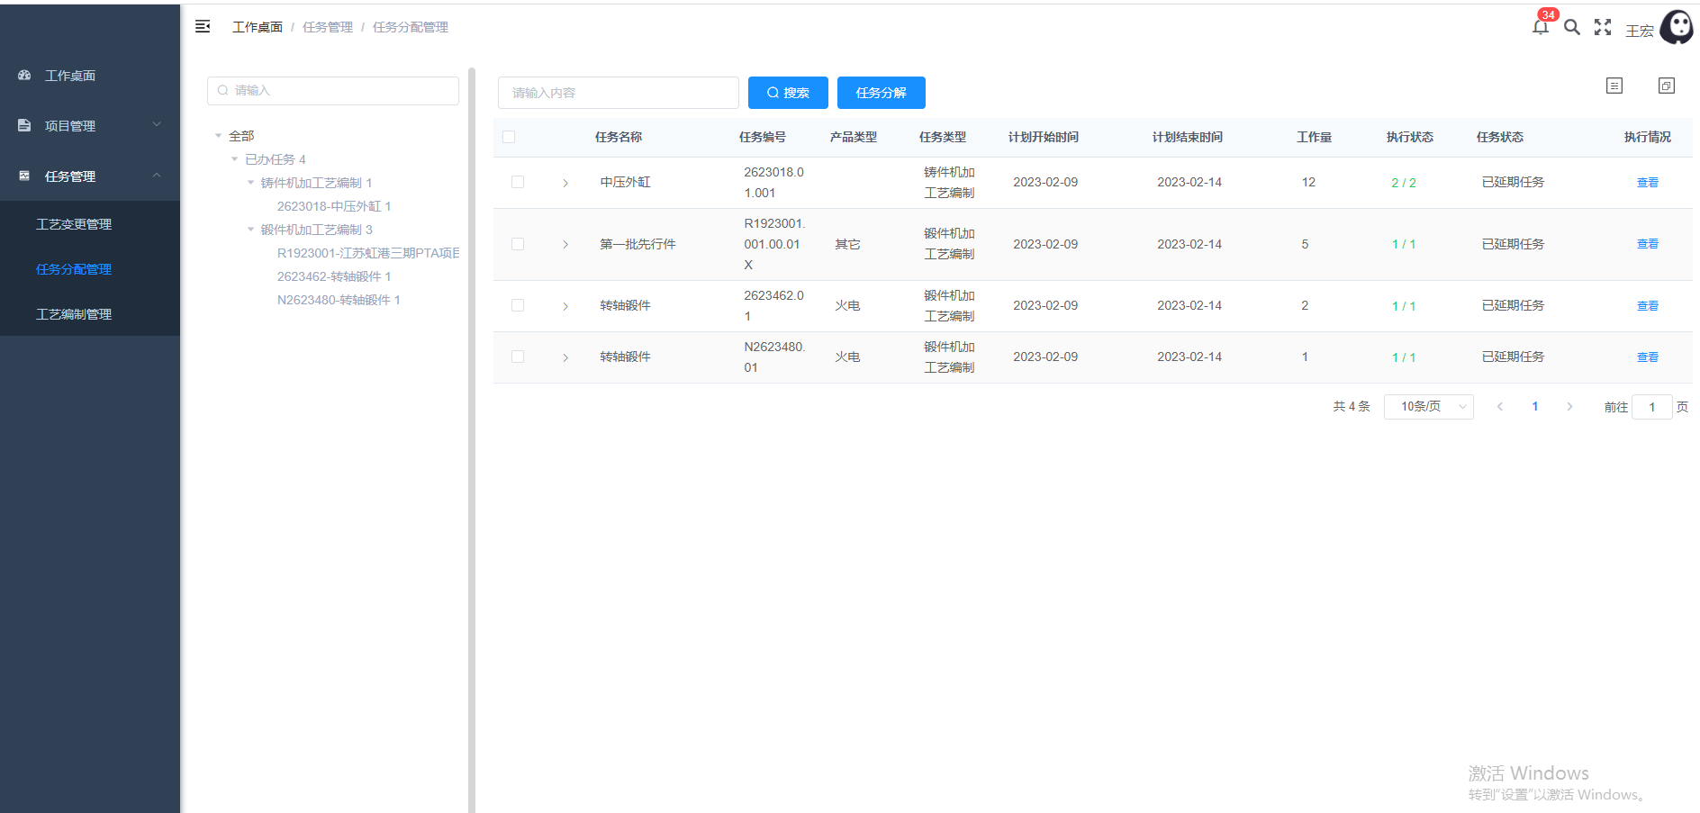Check the box for the 第一批先行件 row
This screenshot has width=1700, height=813.
point(518,244)
